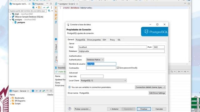Click the Port field showing 5432
Viewport: 200px width, 112px height.
[159, 47]
